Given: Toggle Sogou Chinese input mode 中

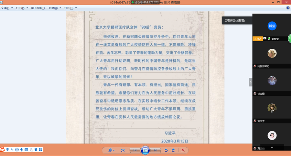Looking at the screenshot, I should click(x=7, y=150).
